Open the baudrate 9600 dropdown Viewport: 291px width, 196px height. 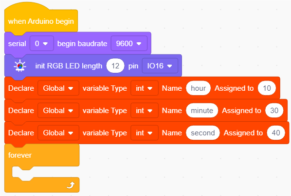pos(129,44)
